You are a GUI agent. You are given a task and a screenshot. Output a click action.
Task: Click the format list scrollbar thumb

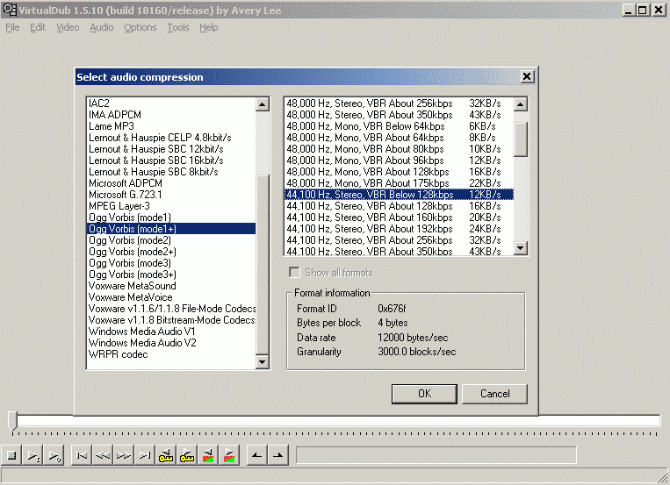(520, 139)
